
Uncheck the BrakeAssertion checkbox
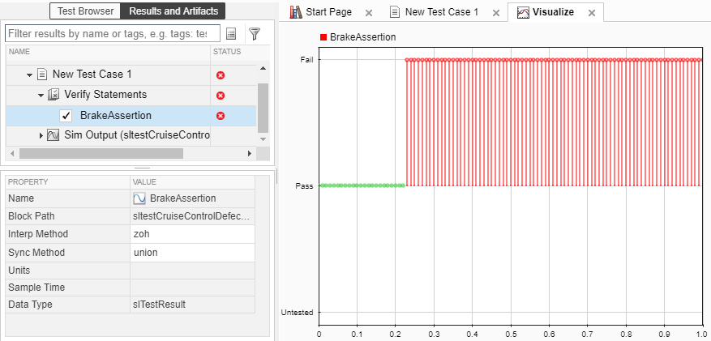pyautogui.click(x=66, y=116)
